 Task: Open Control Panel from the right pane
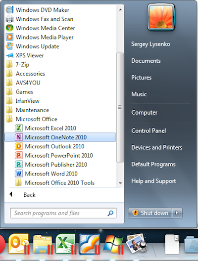(148, 130)
